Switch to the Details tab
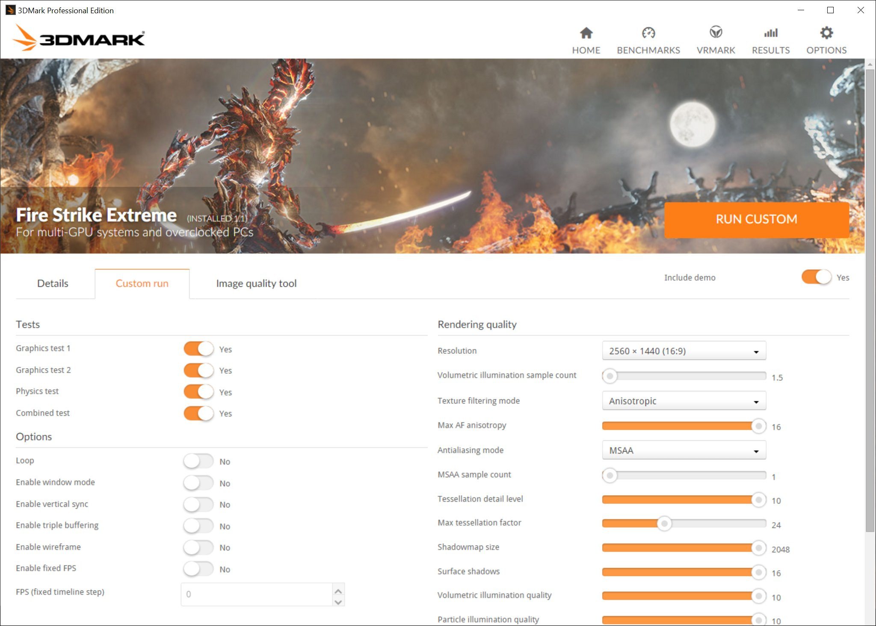The image size is (876, 626). pyautogui.click(x=53, y=283)
